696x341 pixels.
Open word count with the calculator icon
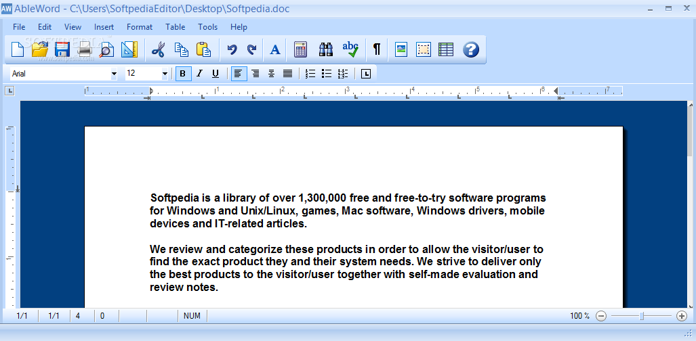pyautogui.click(x=300, y=49)
